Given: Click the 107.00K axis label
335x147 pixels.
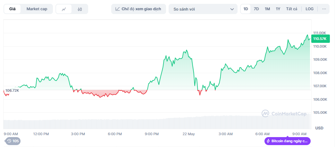Looking at the screenshot, I should pyautogui.click(x=320, y=86).
